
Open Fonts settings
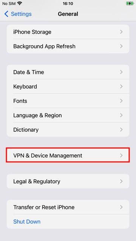[x=68, y=101]
